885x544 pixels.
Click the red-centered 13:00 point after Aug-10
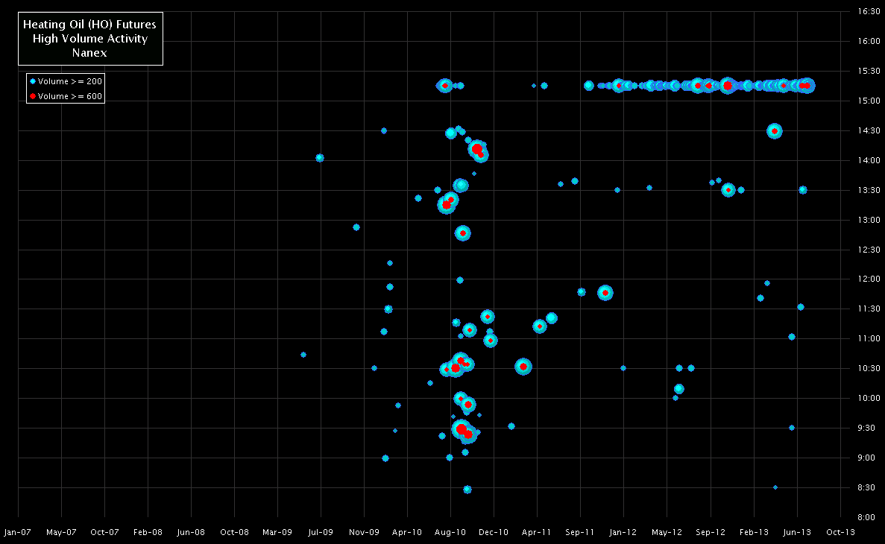click(463, 233)
